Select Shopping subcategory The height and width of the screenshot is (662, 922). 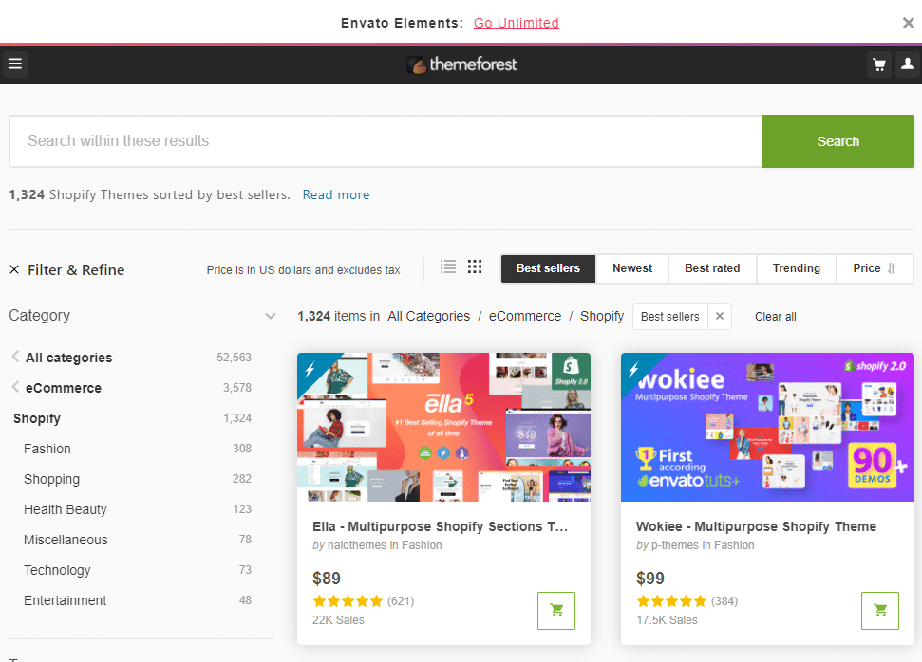tap(51, 479)
